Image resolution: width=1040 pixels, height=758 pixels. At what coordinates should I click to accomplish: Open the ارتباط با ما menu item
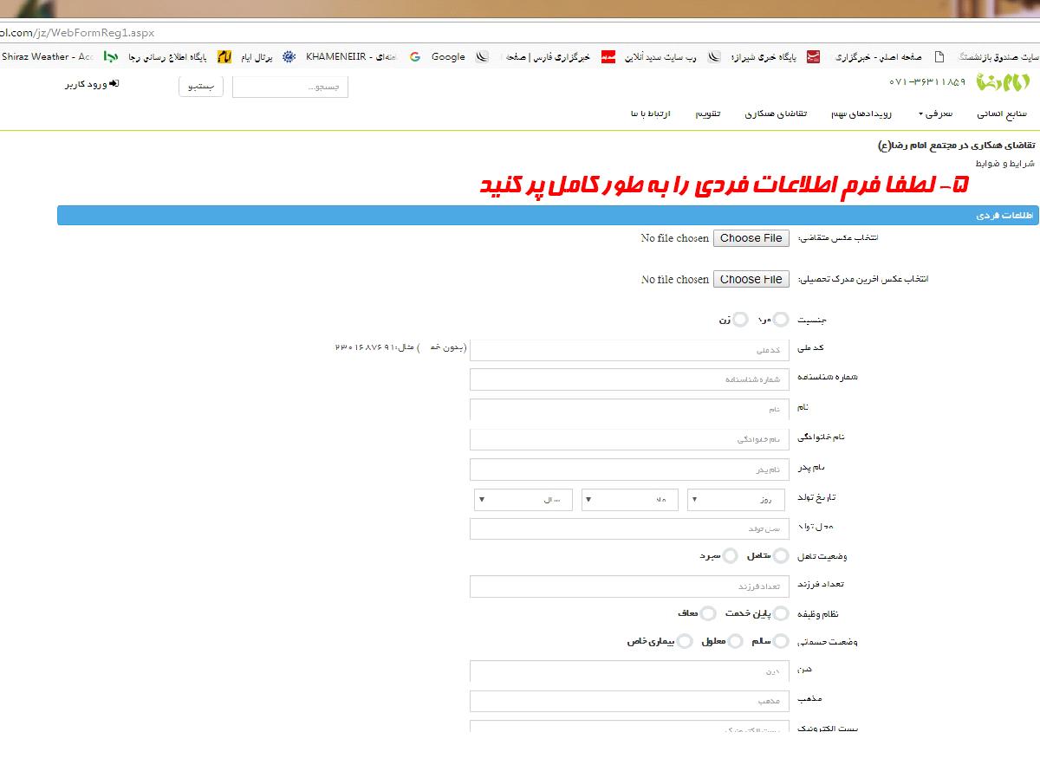click(x=651, y=113)
